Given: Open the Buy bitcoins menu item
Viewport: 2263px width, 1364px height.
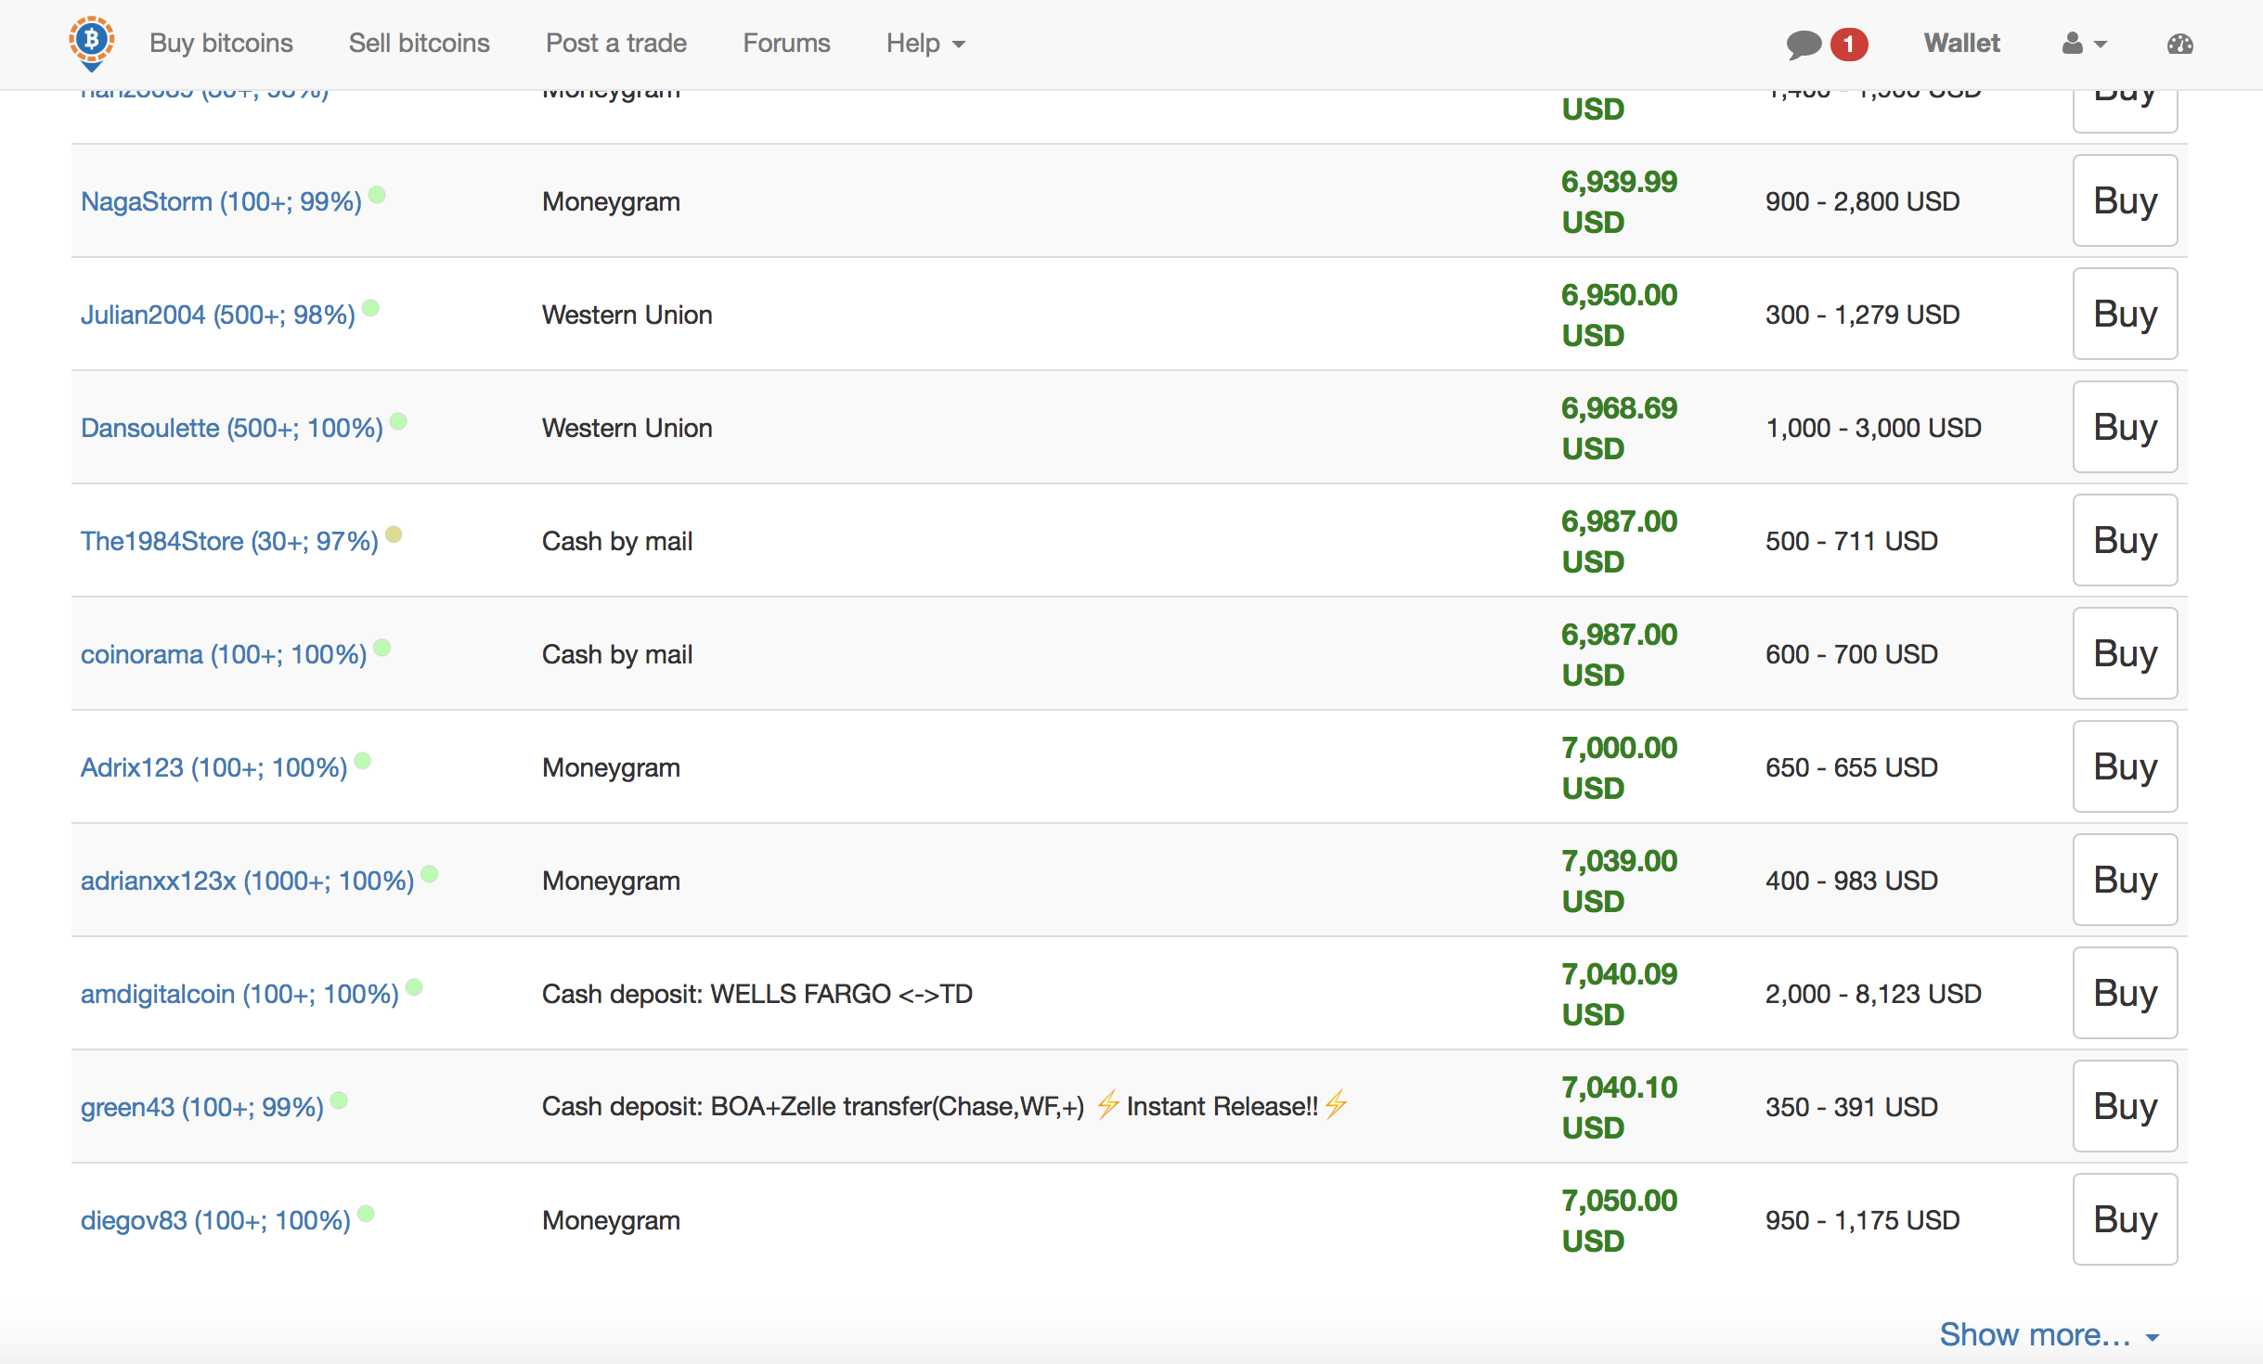Looking at the screenshot, I should (x=221, y=44).
